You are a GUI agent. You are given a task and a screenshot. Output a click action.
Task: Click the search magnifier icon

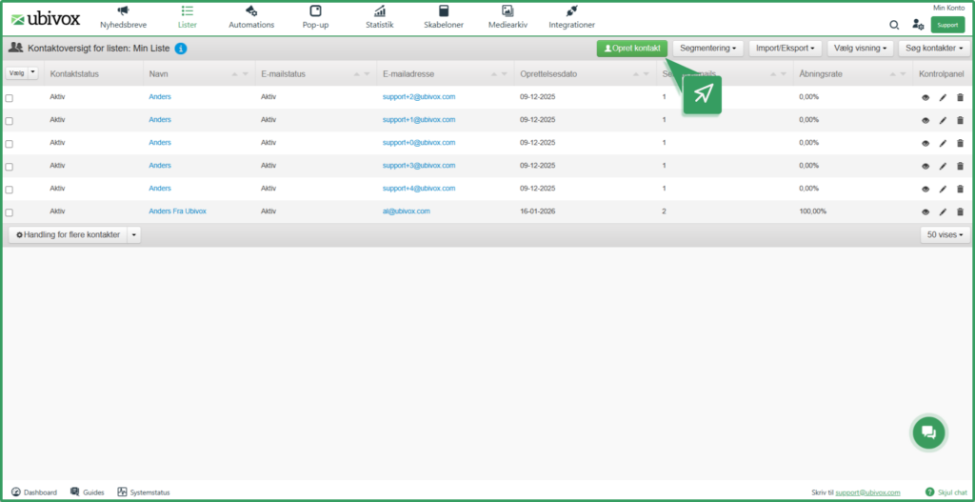[x=893, y=25]
